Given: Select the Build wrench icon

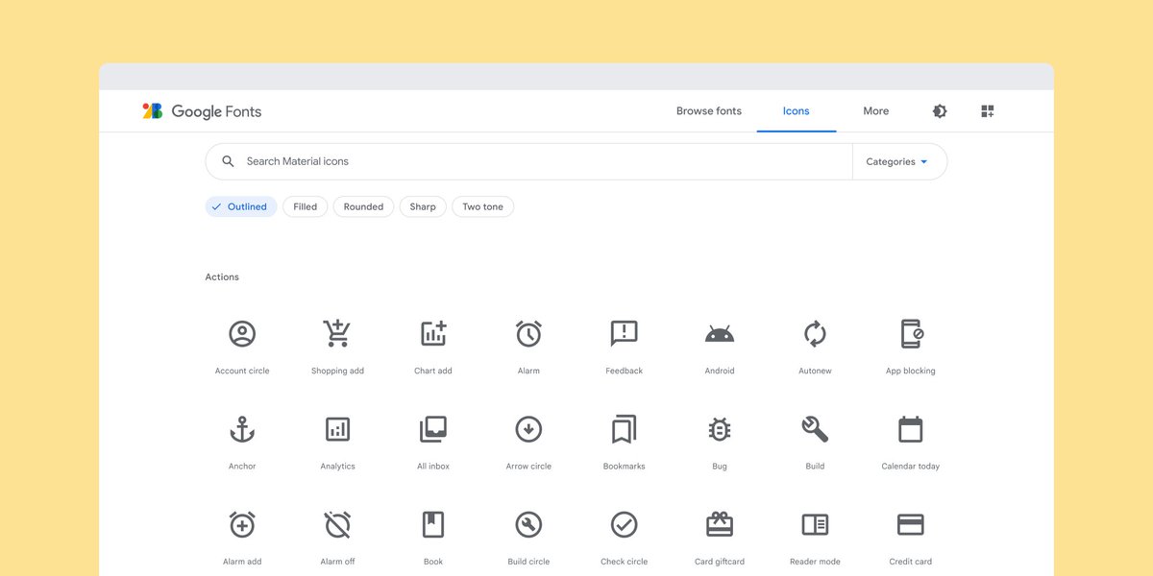Looking at the screenshot, I should coord(815,429).
